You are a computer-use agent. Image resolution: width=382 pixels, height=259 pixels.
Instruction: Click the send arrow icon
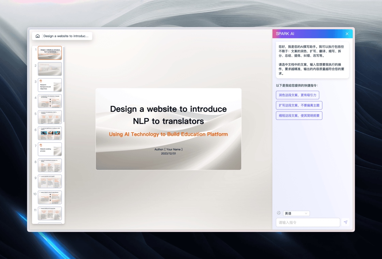(346, 222)
